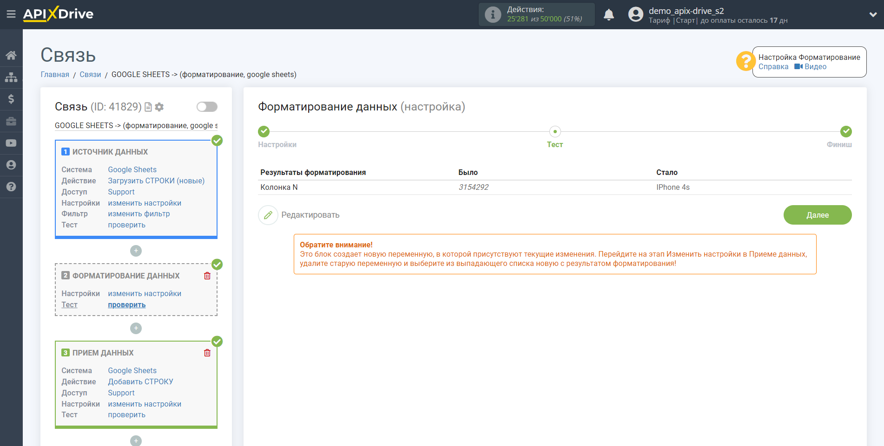Open the connections sitemap sidebar icon

point(11,77)
